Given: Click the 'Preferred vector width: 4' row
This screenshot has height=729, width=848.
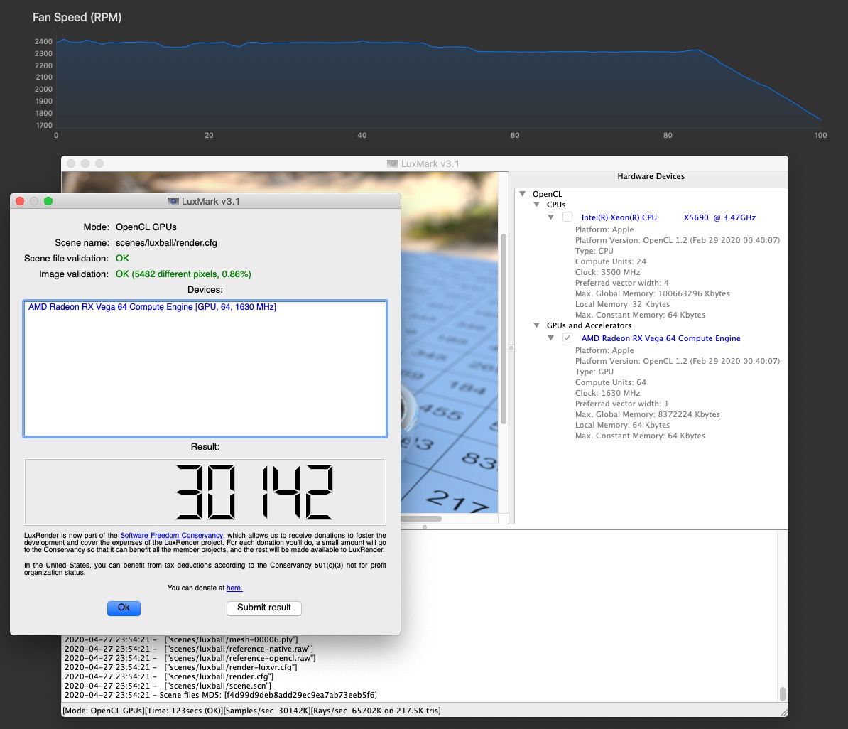Looking at the screenshot, I should (622, 283).
